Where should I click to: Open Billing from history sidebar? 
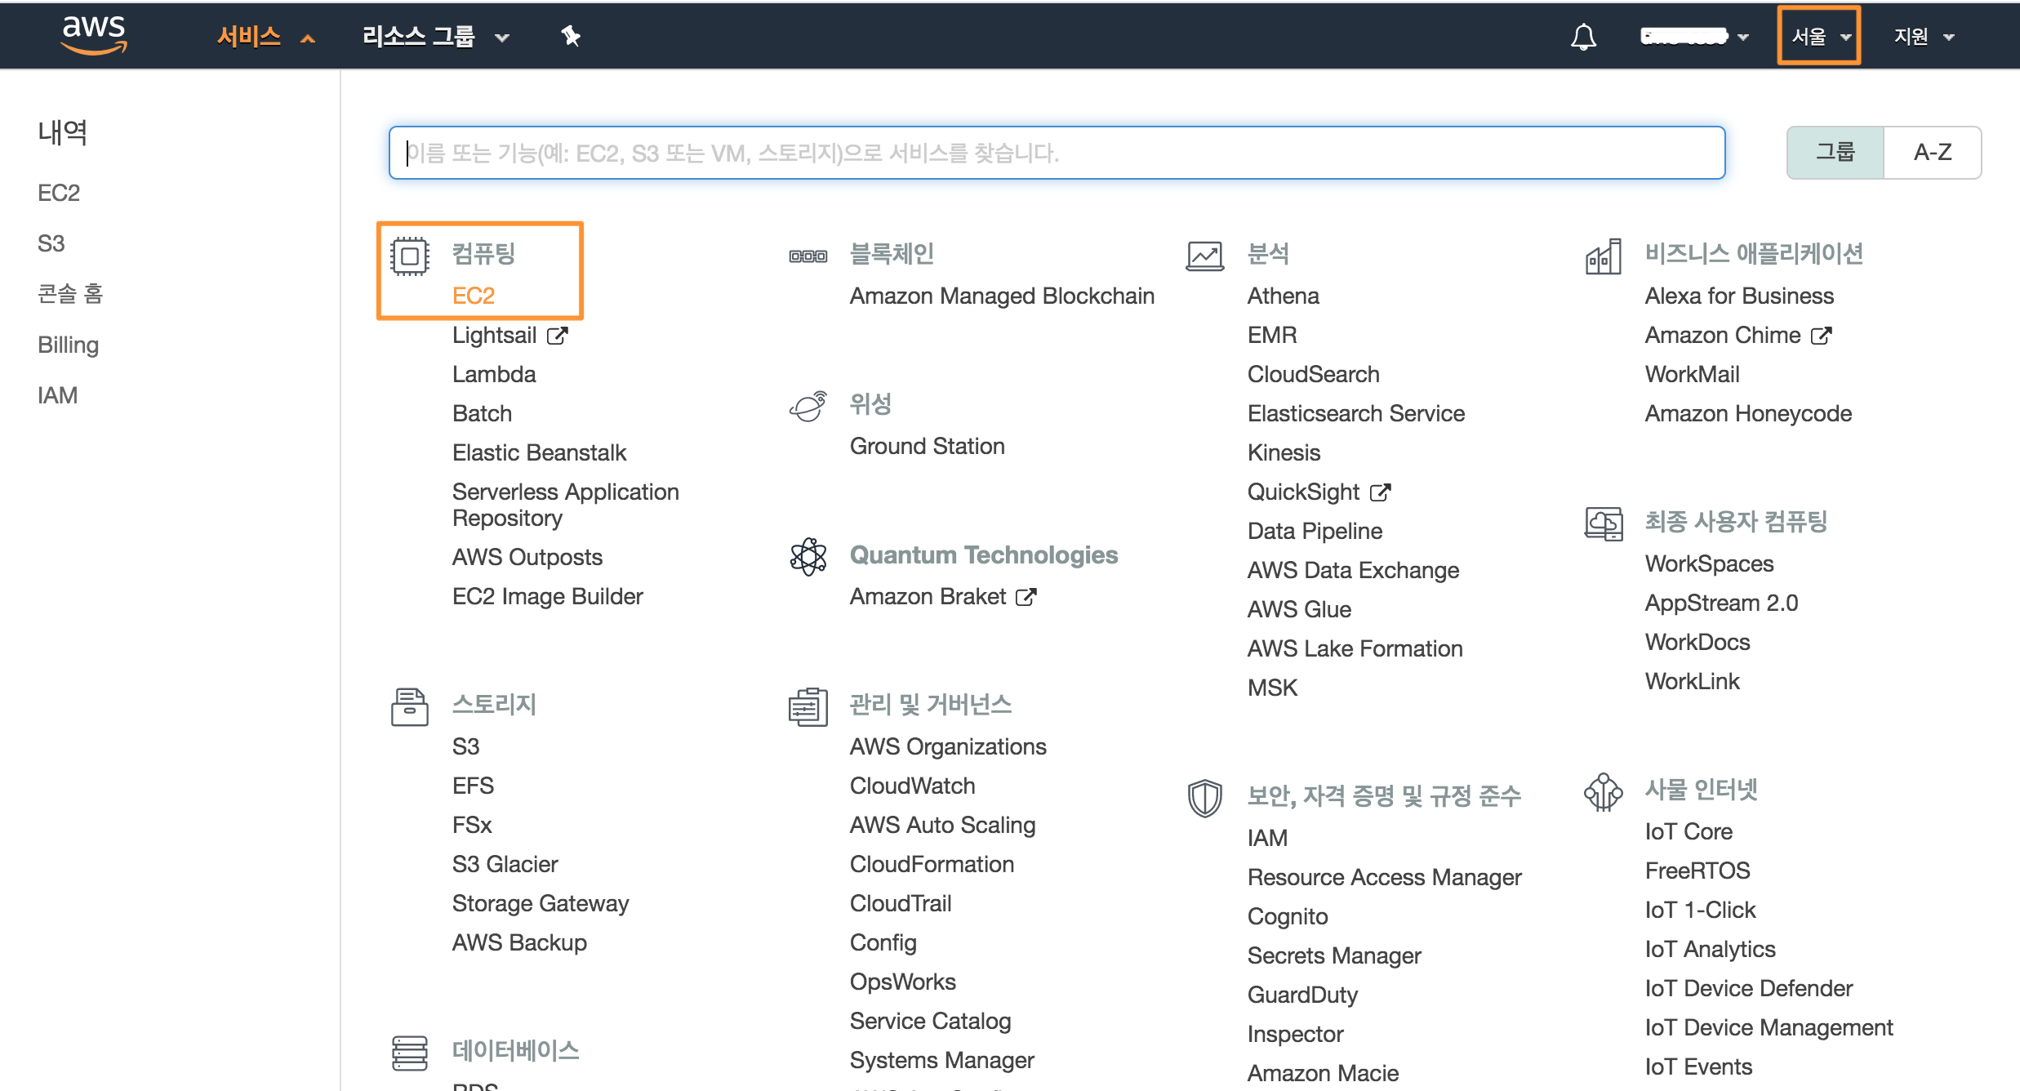pyautogui.click(x=68, y=345)
